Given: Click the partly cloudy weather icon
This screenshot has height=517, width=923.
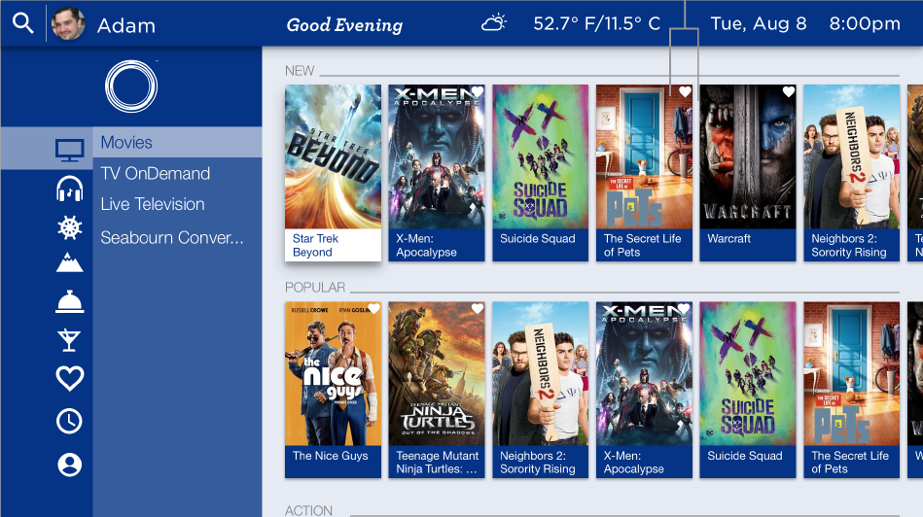Looking at the screenshot, I should [494, 23].
